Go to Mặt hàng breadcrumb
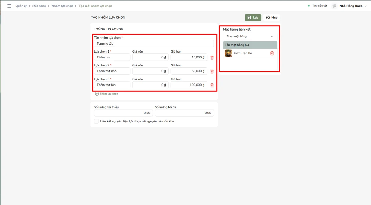371x205 pixels. tap(39, 6)
